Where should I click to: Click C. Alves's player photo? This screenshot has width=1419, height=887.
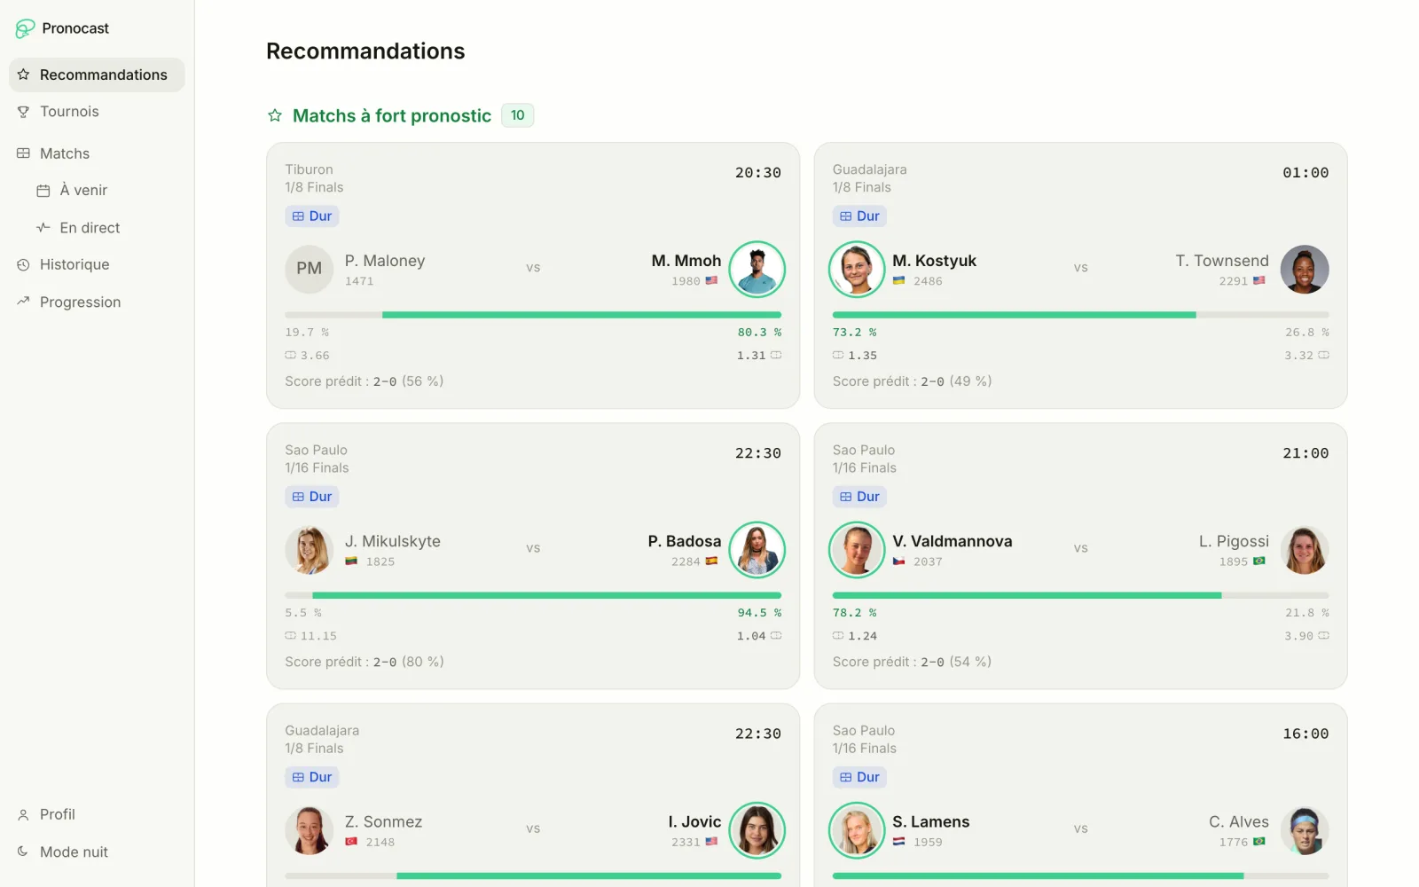1305,830
